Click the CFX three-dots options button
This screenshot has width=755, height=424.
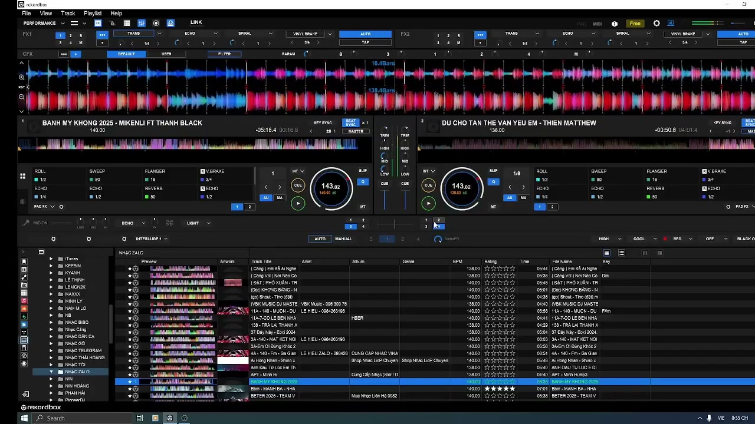tap(64, 54)
